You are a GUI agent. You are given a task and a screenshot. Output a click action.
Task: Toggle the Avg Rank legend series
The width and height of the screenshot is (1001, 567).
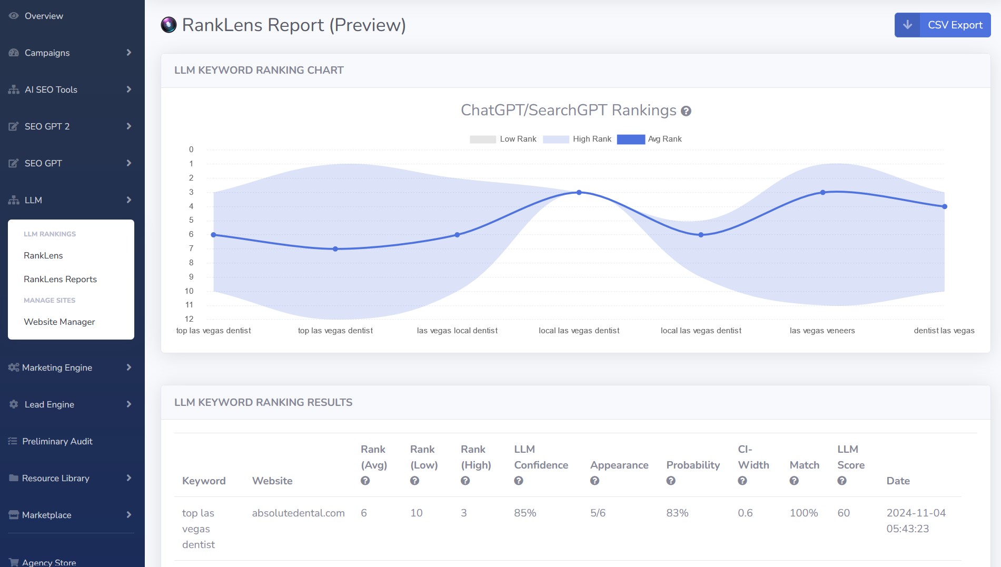click(649, 139)
